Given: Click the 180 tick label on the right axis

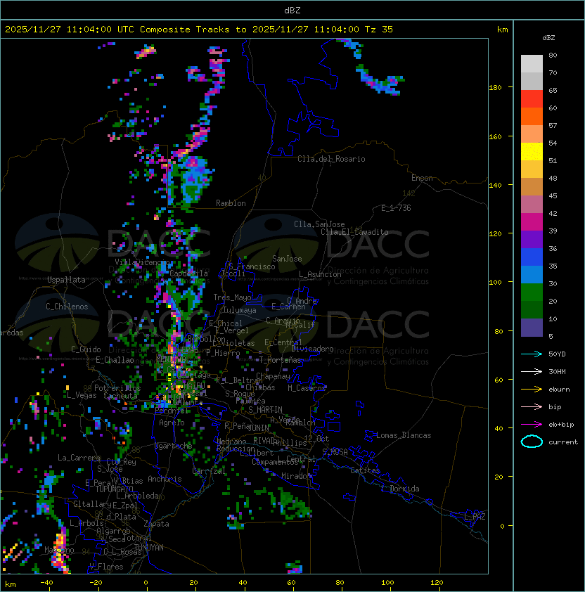Looking at the screenshot, I should coord(495,88).
